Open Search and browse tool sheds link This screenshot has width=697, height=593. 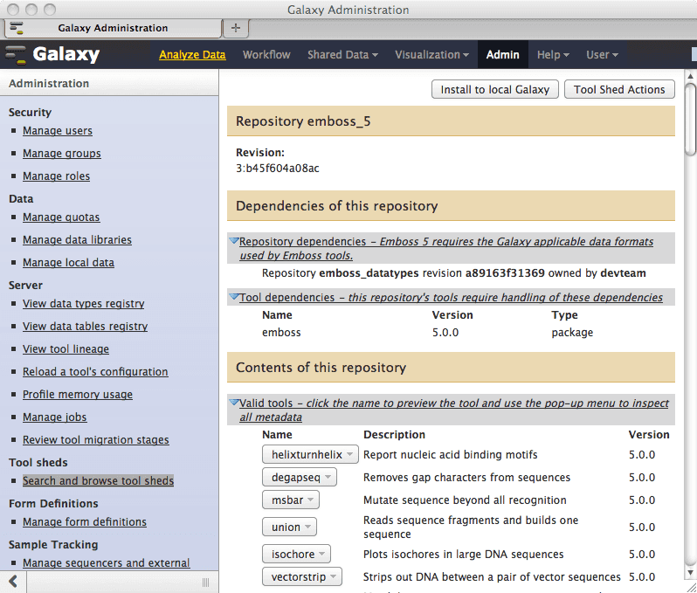click(98, 481)
